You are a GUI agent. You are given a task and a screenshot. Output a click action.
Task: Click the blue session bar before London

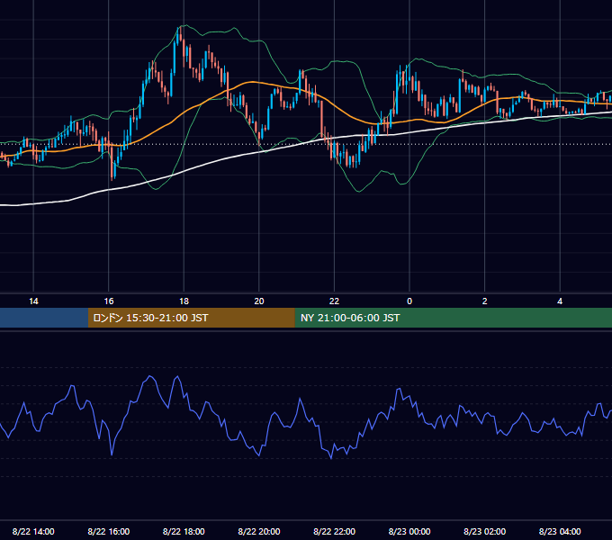pos(44,318)
